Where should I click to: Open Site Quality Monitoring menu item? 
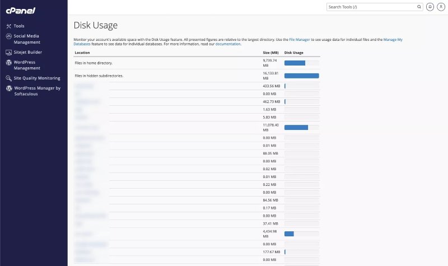pyautogui.click(x=37, y=78)
